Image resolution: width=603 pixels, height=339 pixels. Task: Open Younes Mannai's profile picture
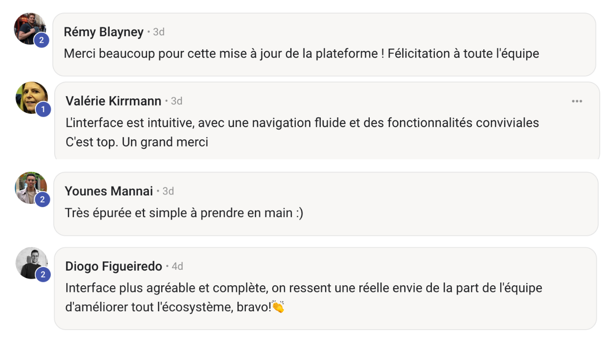pos(31,188)
